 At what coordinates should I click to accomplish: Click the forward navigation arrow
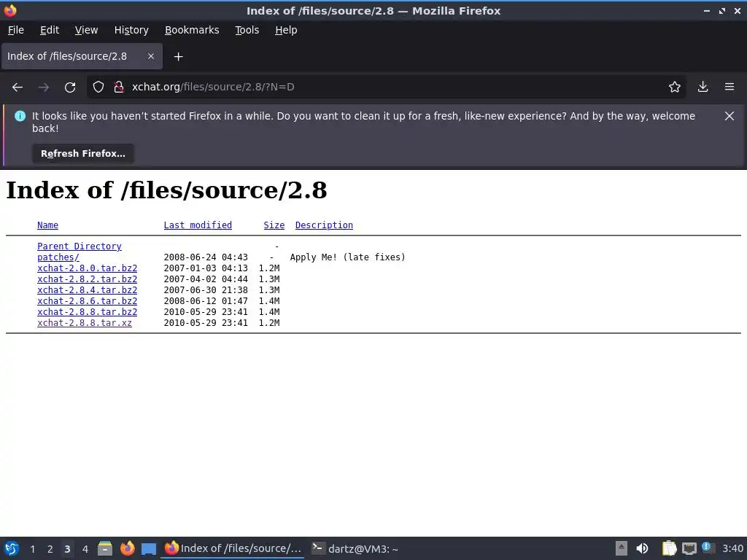point(44,87)
